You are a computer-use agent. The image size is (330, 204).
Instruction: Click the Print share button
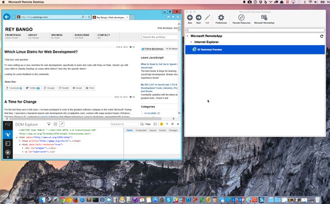click(x=90, y=88)
